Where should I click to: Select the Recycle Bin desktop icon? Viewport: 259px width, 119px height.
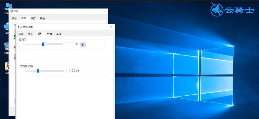point(7,48)
